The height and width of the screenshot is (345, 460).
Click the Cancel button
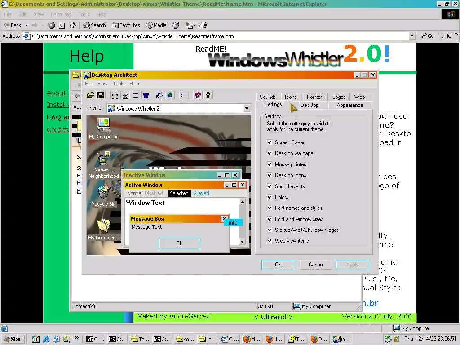tap(316, 265)
